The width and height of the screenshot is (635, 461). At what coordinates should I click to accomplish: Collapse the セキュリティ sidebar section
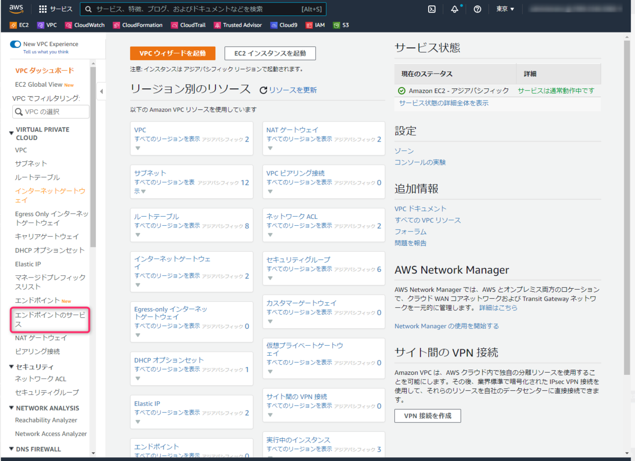point(12,367)
